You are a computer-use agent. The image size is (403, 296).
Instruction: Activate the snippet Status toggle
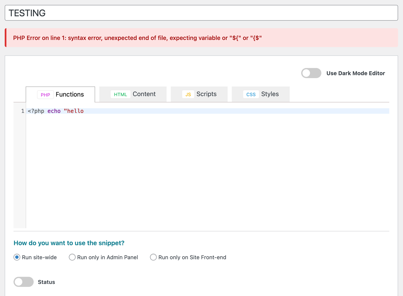(x=23, y=282)
